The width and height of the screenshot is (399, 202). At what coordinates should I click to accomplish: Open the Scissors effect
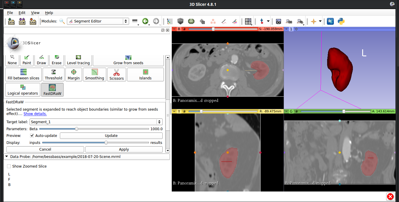(116, 74)
